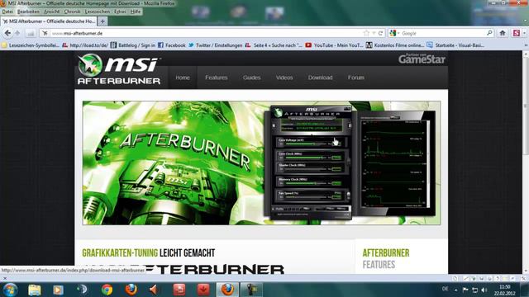Open Download page in site navigation

pyautogui.click(x=320, y=78)
